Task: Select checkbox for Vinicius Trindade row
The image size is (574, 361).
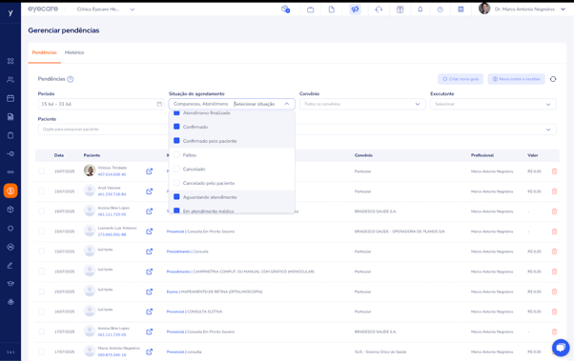Action: click(41, 171)
